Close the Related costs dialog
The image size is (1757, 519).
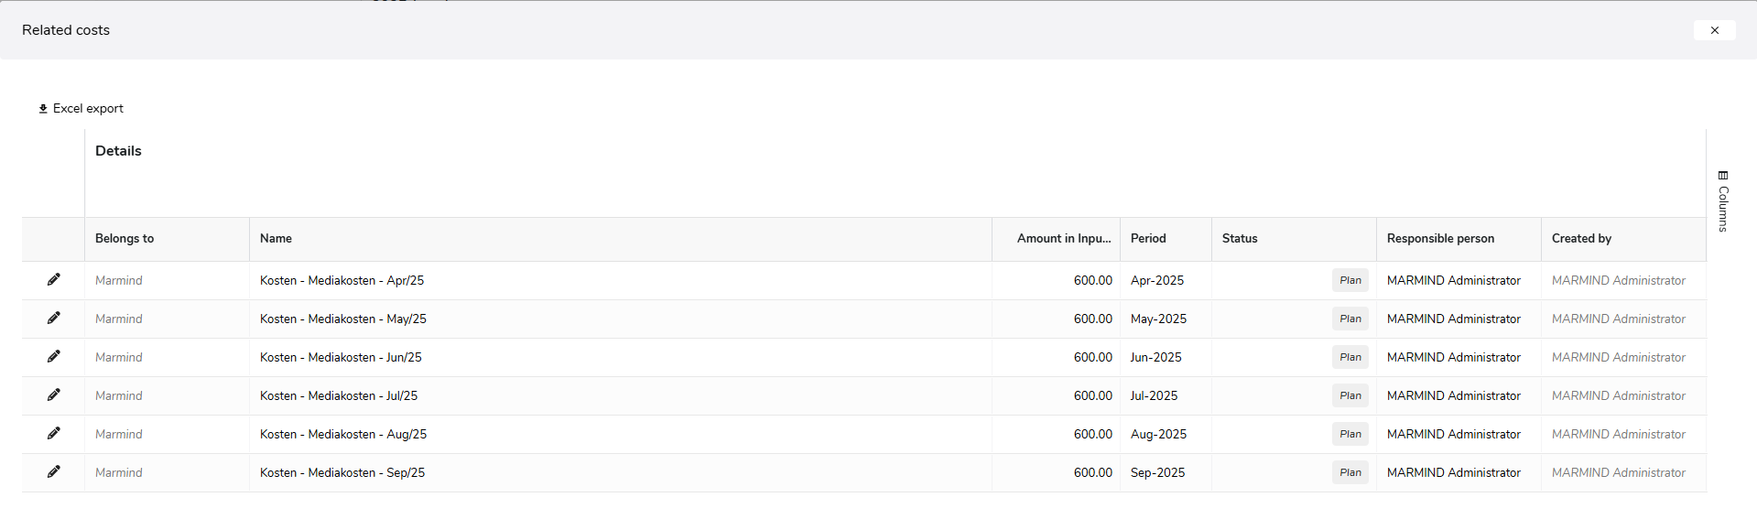click(x=1714, y=30)
